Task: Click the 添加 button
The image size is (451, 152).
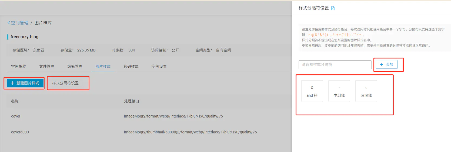Action: (386, 65)
